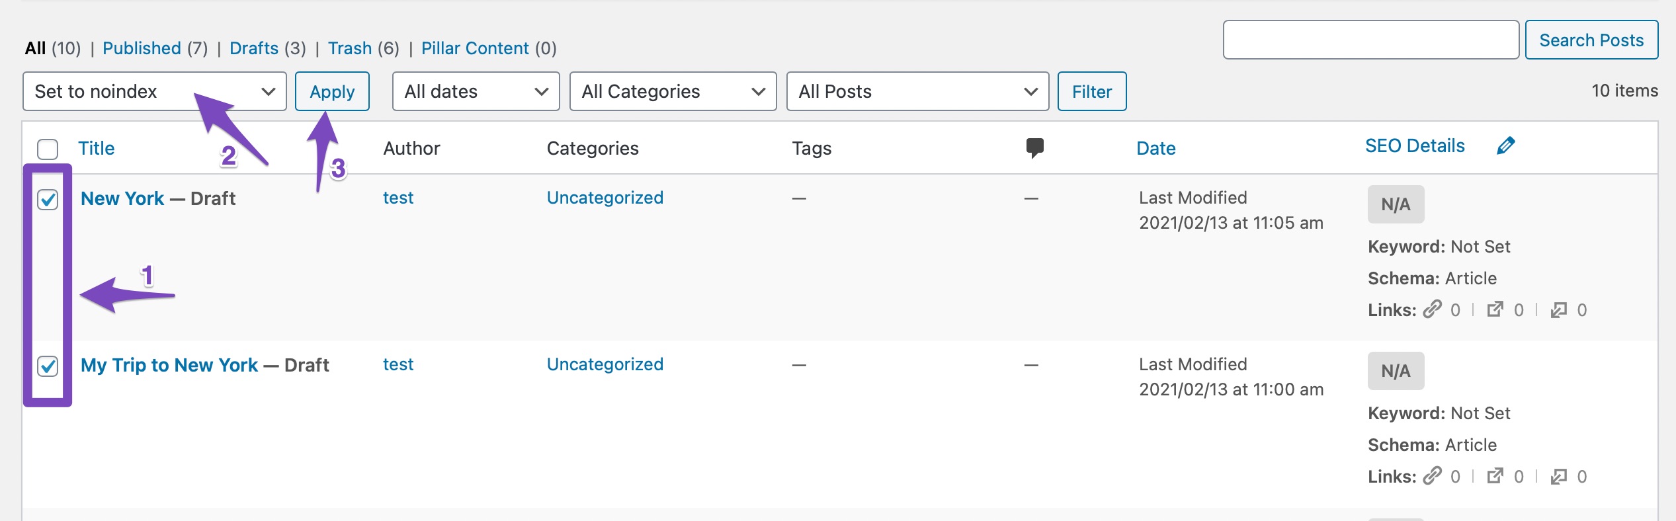
Task: Switch to the Published posts view
Action: point(142,48)
